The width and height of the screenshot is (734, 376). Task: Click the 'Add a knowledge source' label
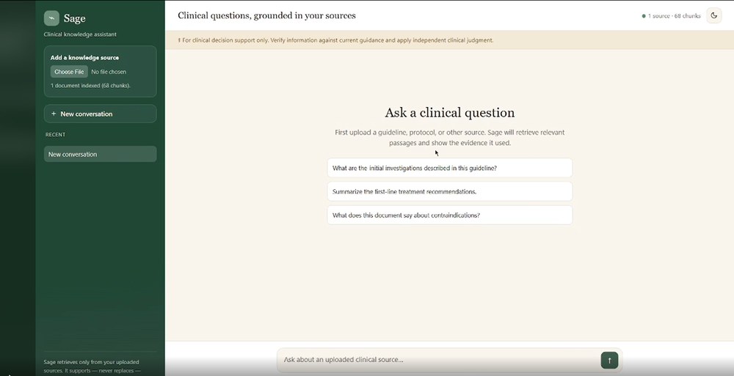click(84, 57)
